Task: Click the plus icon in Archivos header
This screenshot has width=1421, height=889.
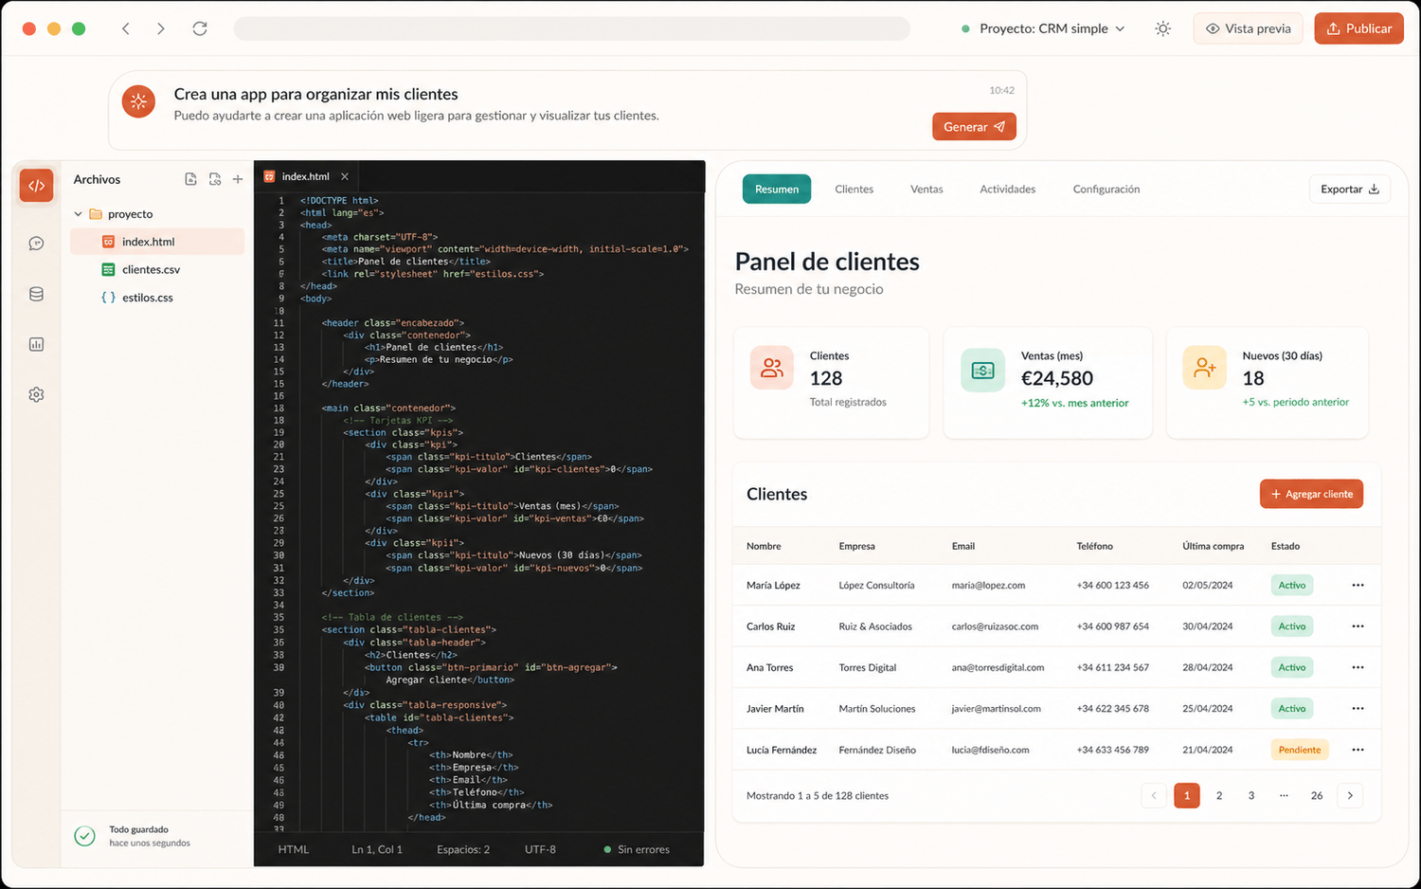Action: 238,179
